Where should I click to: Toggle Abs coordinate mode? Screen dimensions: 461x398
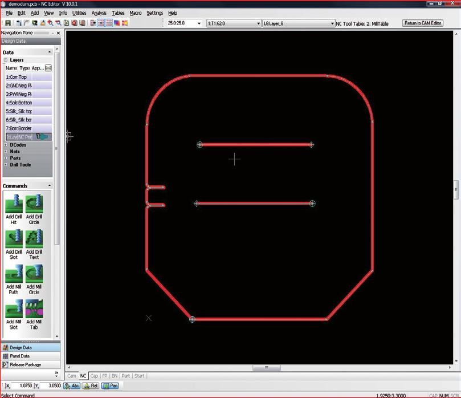(x=72, y=385)
